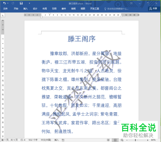Switch to Web Layout view icon
The width and height of the screenshot is (161, 142).
[122, 140]
